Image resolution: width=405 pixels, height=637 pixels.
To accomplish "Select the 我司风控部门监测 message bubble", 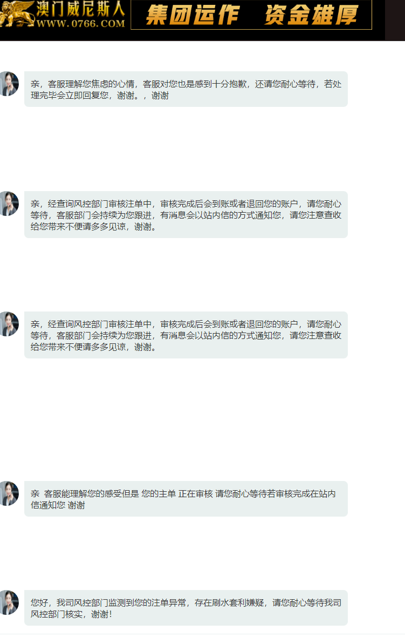I will (186, 608).
